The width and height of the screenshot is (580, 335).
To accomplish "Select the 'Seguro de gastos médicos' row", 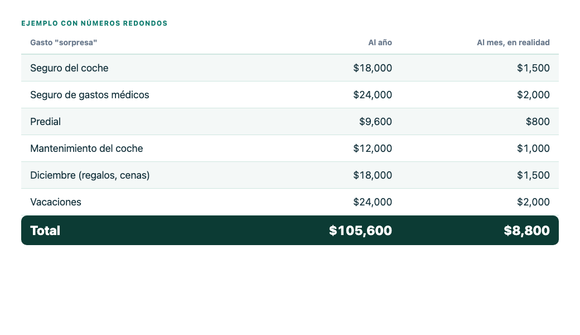I will [x=290, y=95].
